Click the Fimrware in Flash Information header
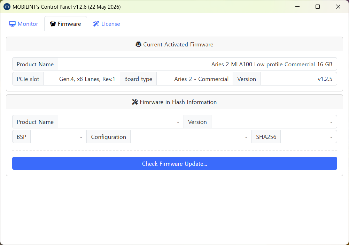 pyautogui.click(x=174, y=102)
